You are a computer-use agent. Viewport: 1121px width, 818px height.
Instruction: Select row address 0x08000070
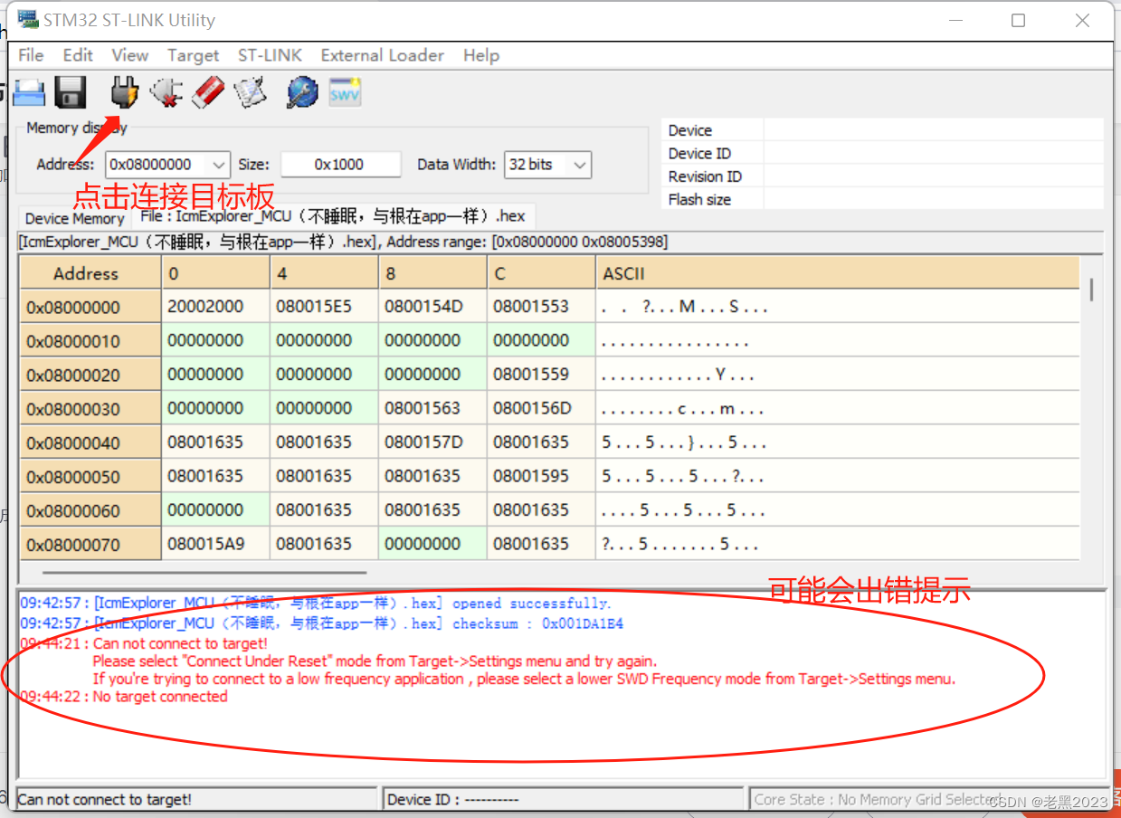(90, 544)
